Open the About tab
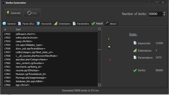Image resolution: width=169 pixels, height=95 pixels. point(111,24)
